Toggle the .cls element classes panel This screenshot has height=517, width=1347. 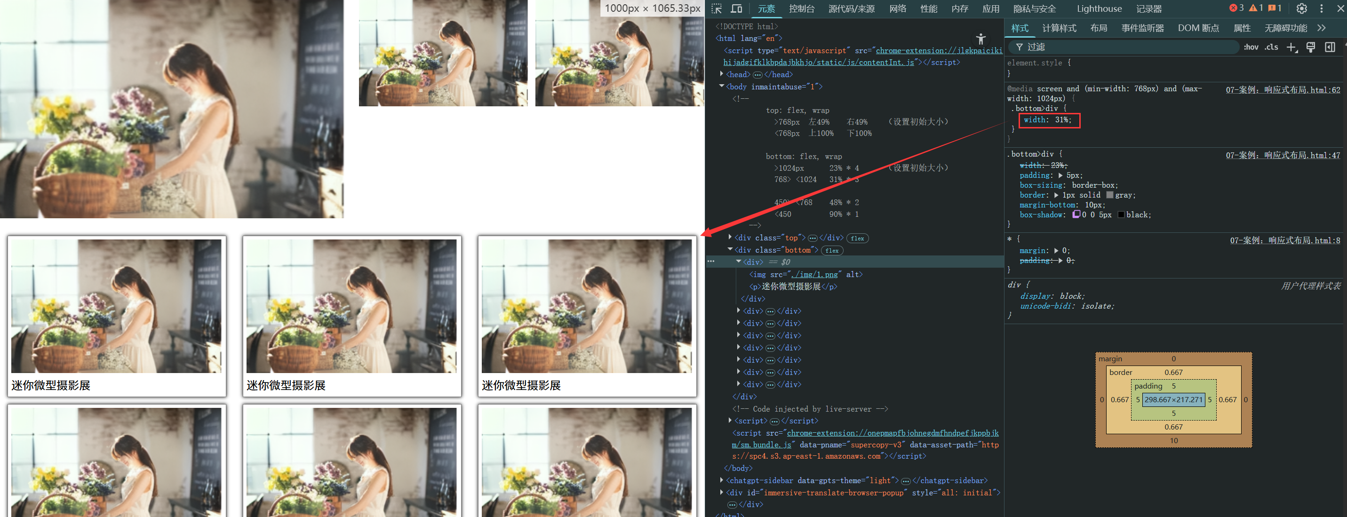tap(1271, 47)
